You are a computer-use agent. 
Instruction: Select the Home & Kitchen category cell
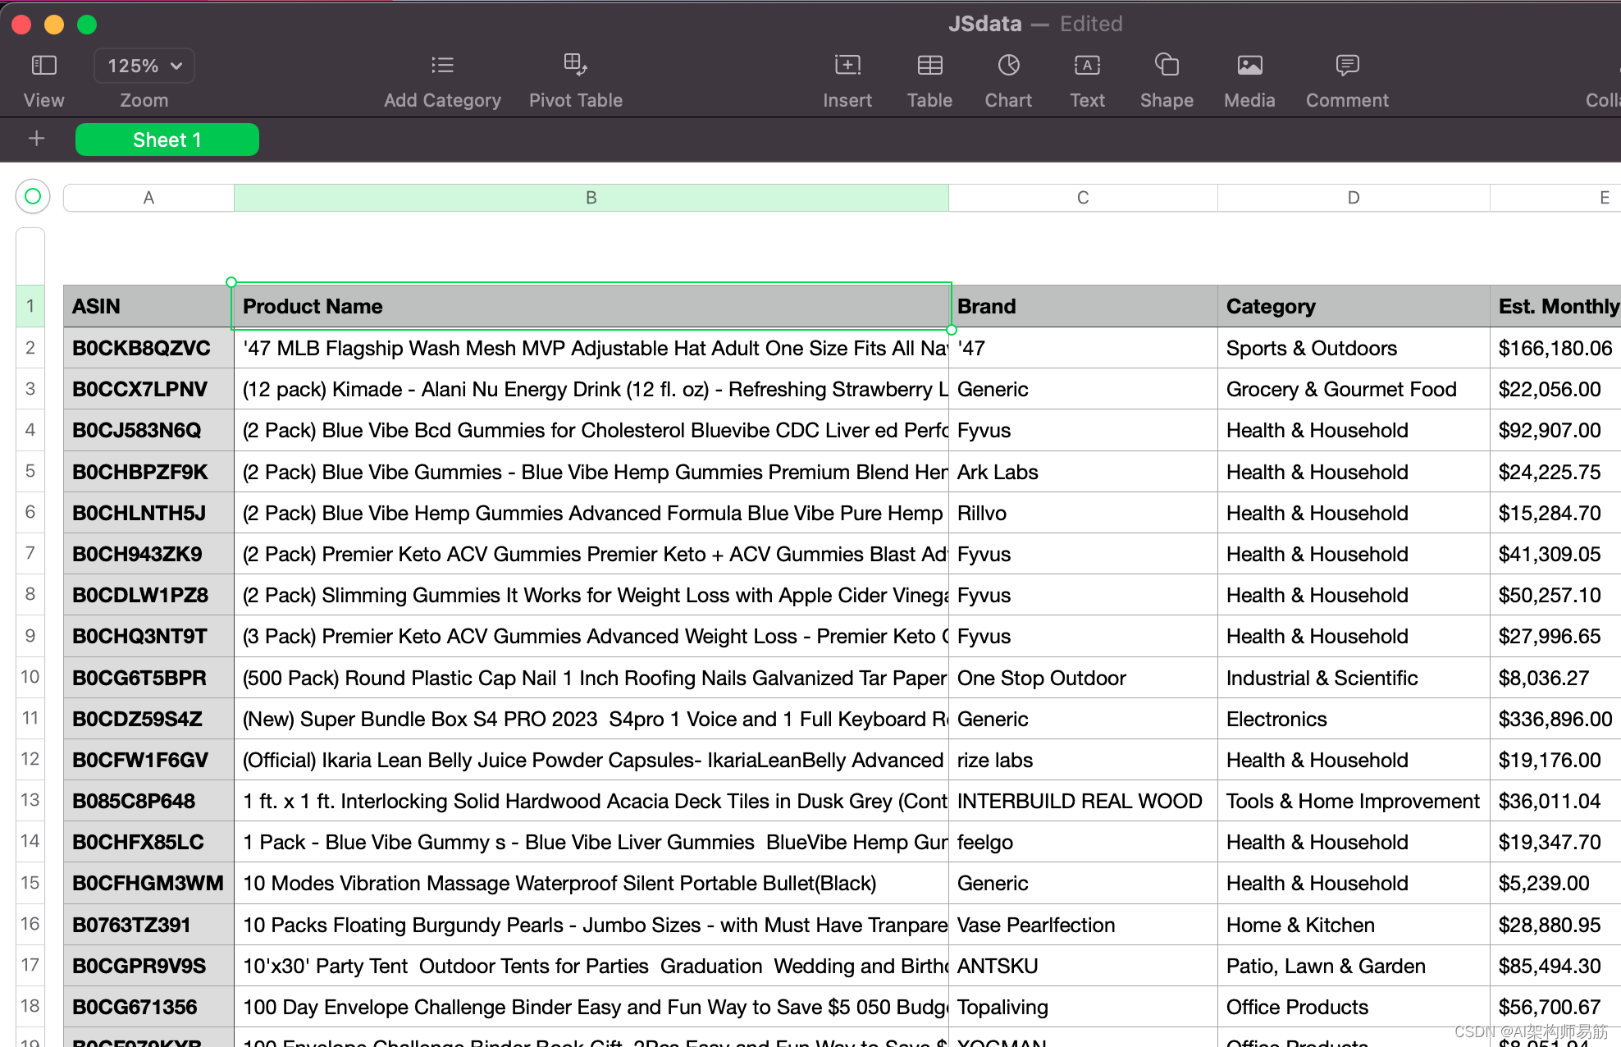coord(1354,925)
